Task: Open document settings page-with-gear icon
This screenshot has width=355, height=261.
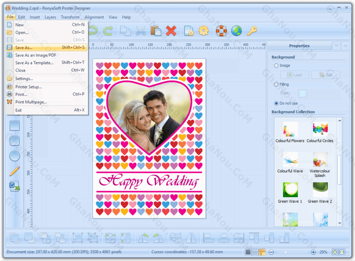Action: pos(189,31)
